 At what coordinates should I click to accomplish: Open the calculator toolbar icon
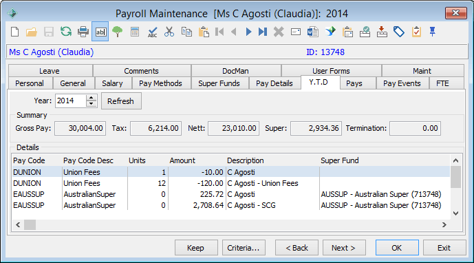tap(135, 32)
